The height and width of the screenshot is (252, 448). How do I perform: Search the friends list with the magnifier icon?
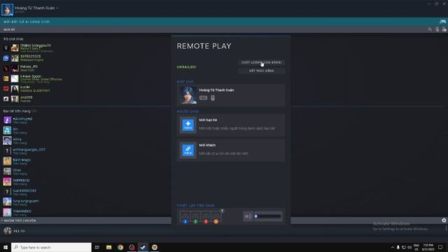pyautogui.click(x=430, y=29)
